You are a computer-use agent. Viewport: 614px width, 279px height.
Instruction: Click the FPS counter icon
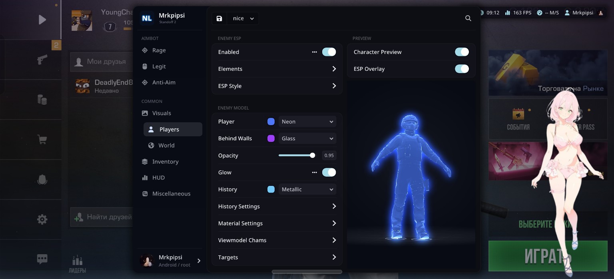click(508, 13)
